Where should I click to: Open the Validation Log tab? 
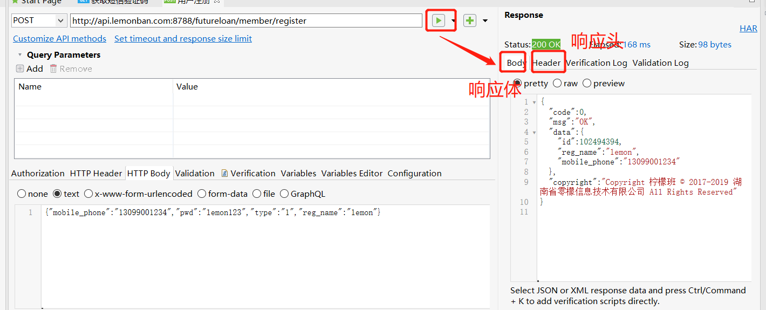coord(660,63)
